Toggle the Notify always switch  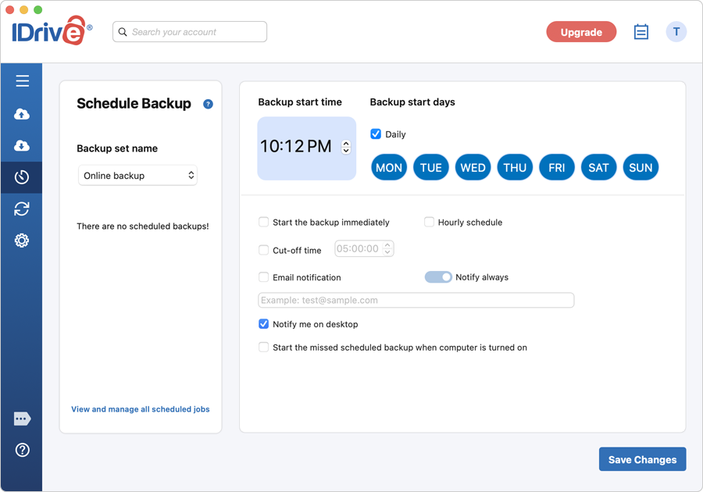(x=438, y=277)
